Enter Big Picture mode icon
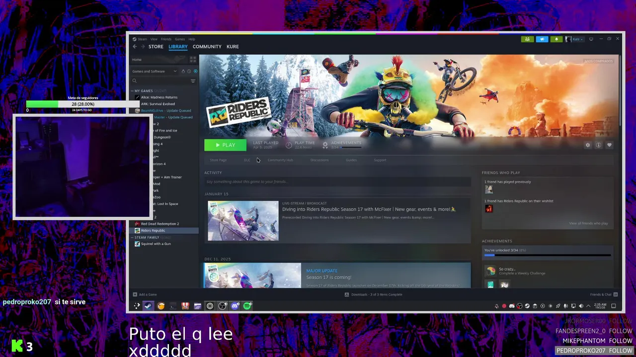Viewport: 636px width, 357px height. (591, 39)
